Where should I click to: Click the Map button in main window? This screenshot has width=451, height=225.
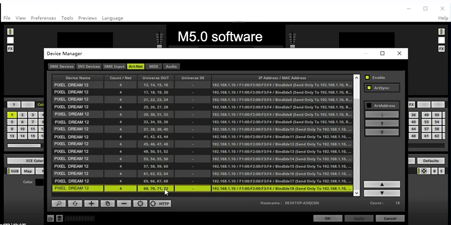pyautogui.click(x=28, y=171)
